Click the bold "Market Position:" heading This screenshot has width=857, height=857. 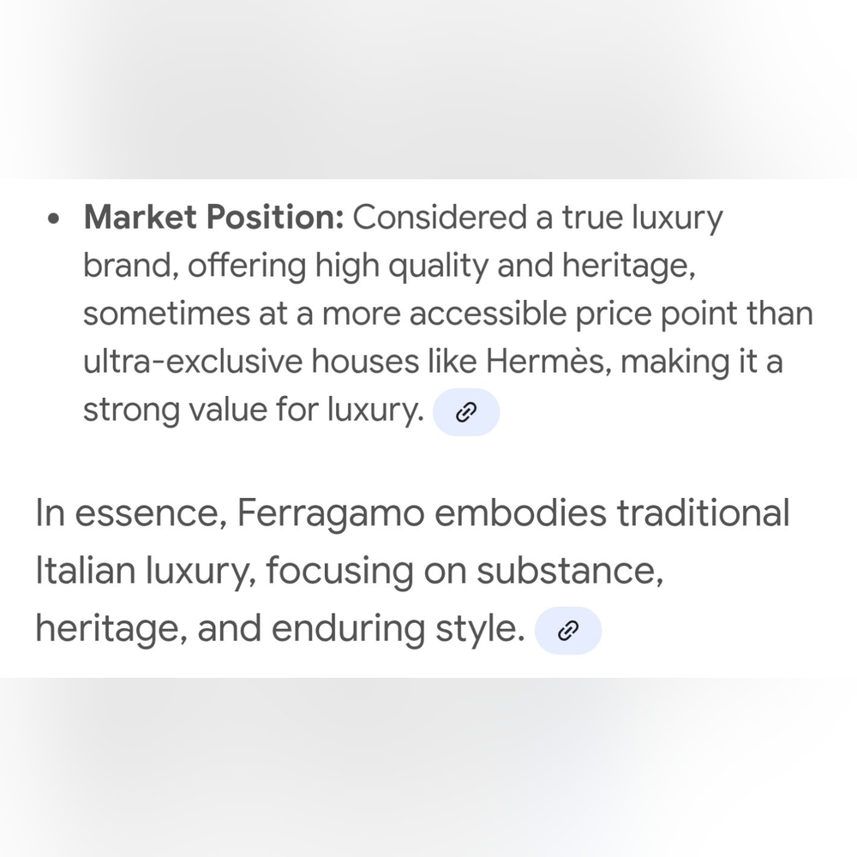pyautogui.click(x=213, y=217)
